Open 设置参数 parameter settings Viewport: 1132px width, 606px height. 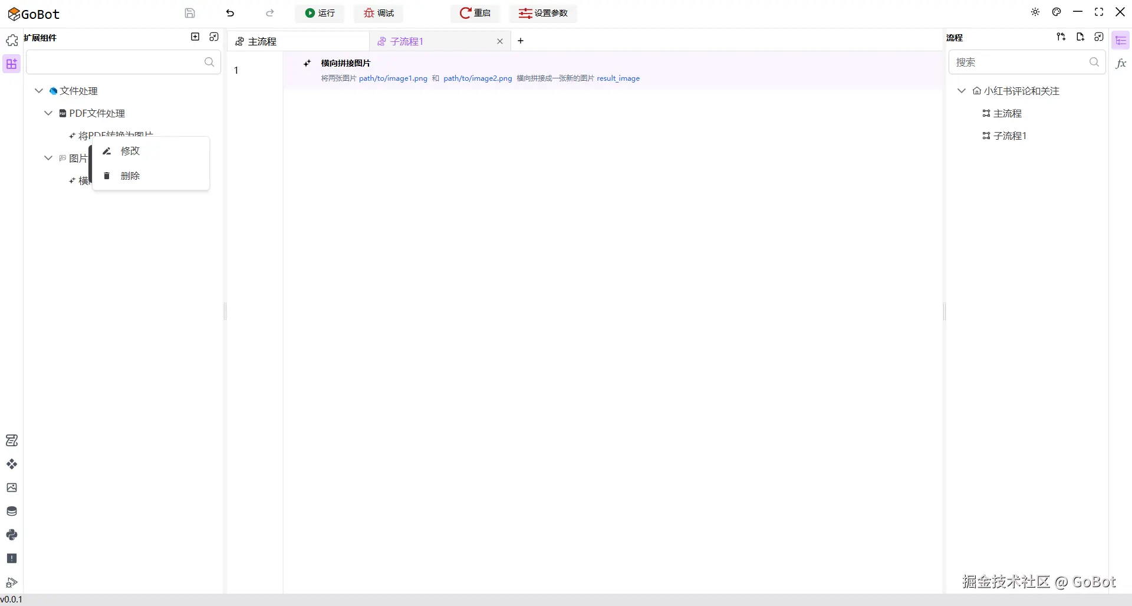(543, 13)
